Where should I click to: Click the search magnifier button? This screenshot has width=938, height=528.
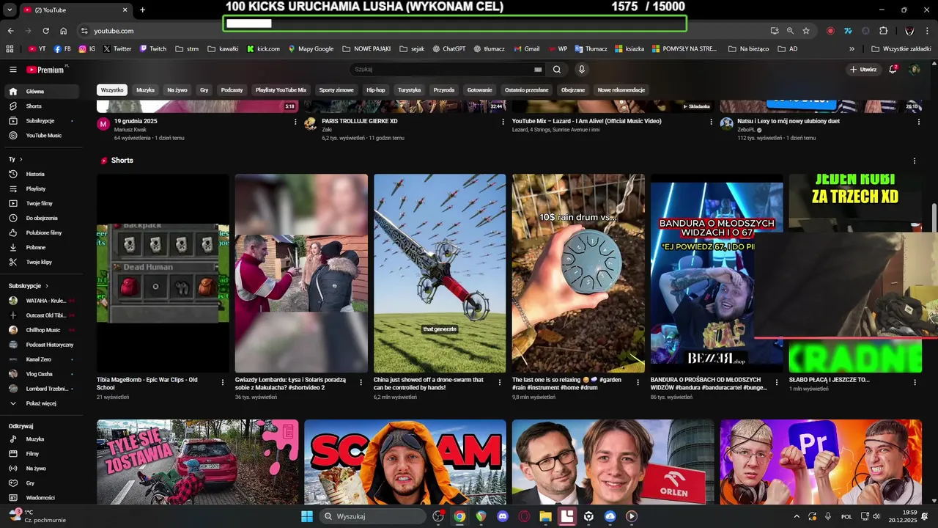[x=557, y=70]
